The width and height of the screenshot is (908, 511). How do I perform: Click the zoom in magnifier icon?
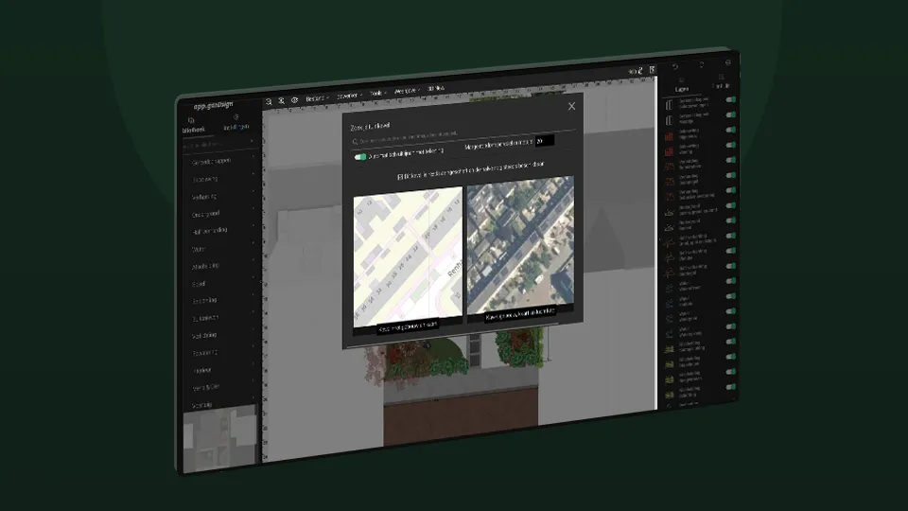[282, 101]
